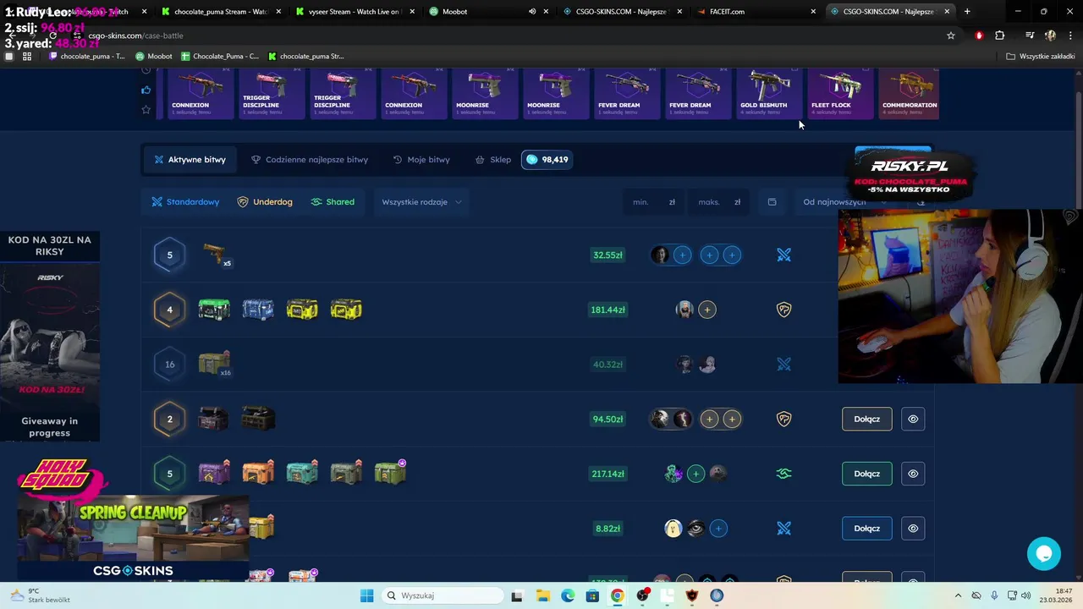The width and height of the screenshot is (1083, 609).
Task: Open the Wszystkie zakładki bookmarks folder
Action: pyautogui.click(x=1041, y=56)
